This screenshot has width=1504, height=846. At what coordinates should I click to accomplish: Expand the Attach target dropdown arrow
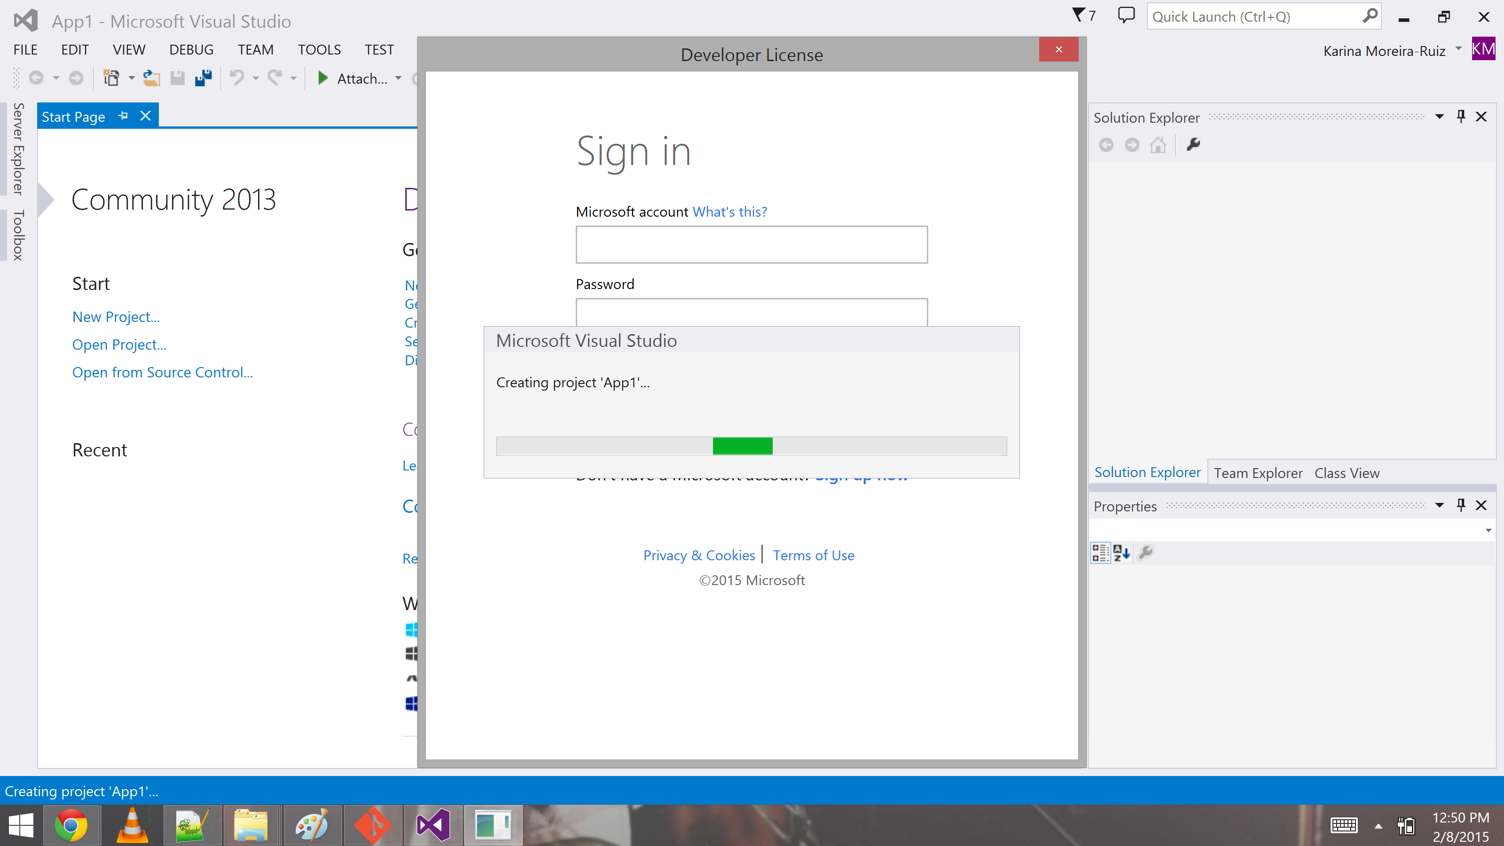coord(398,78)
